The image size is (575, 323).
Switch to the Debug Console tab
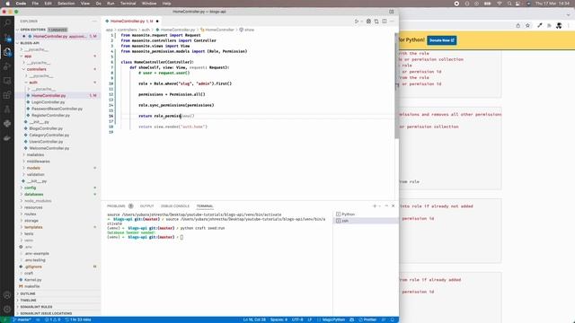[175, 206]
